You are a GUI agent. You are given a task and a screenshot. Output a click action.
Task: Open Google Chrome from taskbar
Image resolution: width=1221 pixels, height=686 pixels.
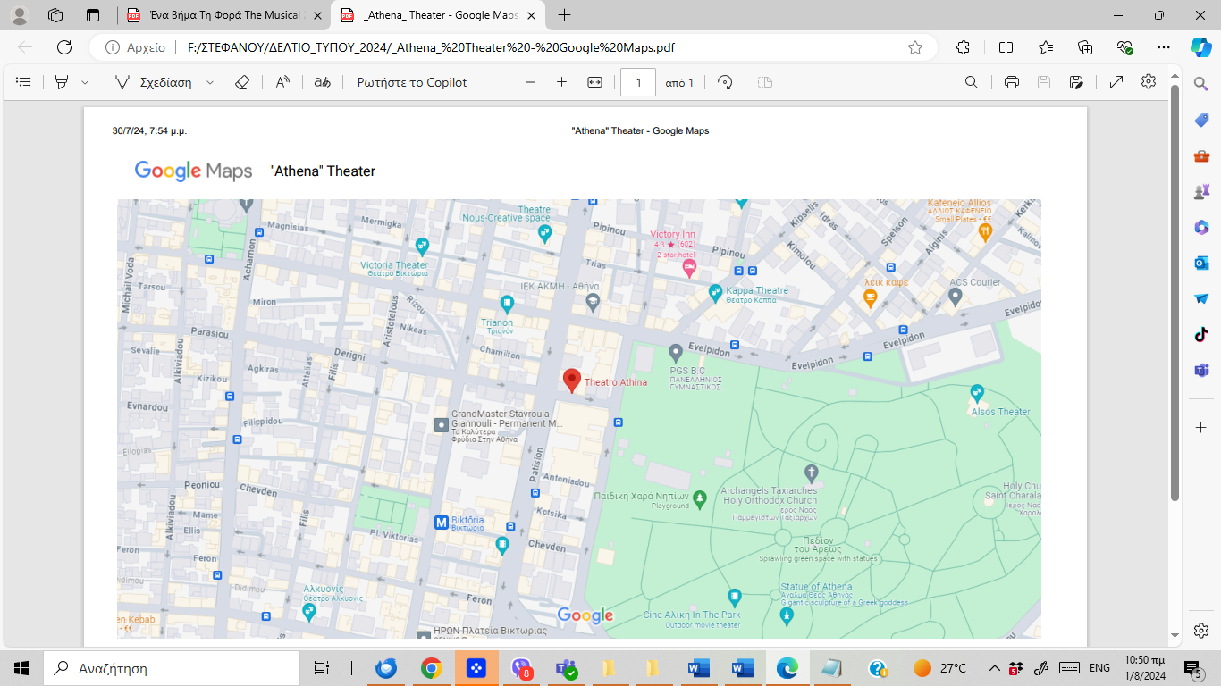432,668
